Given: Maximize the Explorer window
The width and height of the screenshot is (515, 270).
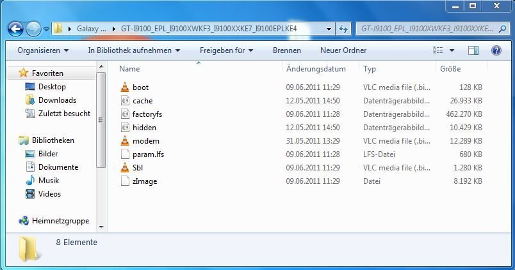Looking at the screenshot, I should point(473,6).
